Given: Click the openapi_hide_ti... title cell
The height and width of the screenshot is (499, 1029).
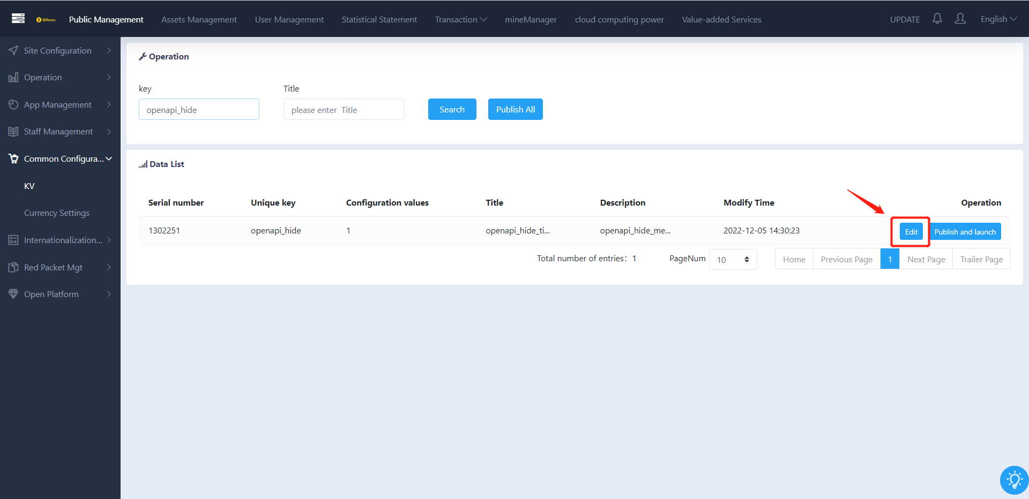Looking at the screenshot, I should 517,230.
